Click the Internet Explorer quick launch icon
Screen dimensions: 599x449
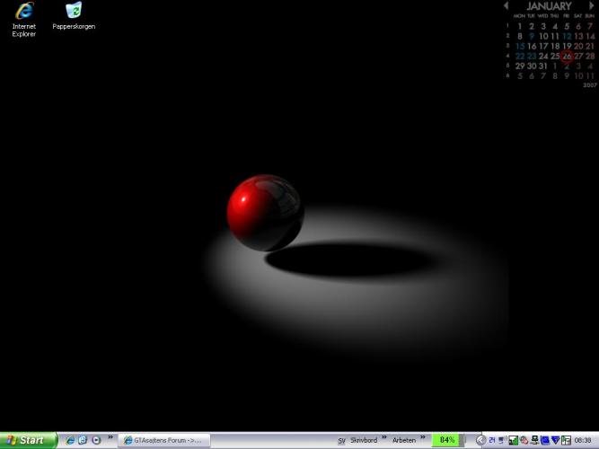70,440
